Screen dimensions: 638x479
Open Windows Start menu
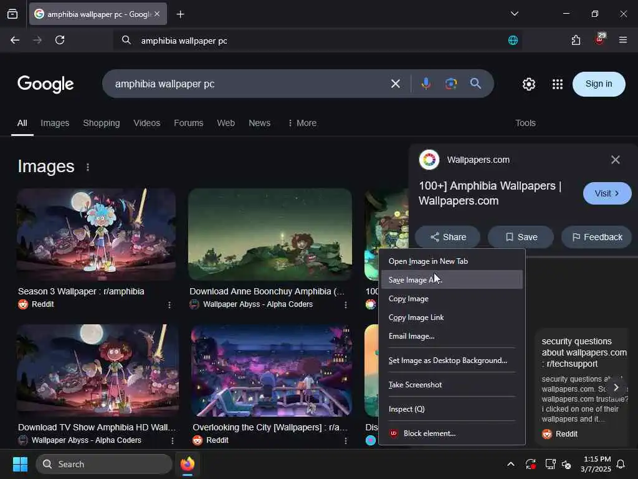20,464
